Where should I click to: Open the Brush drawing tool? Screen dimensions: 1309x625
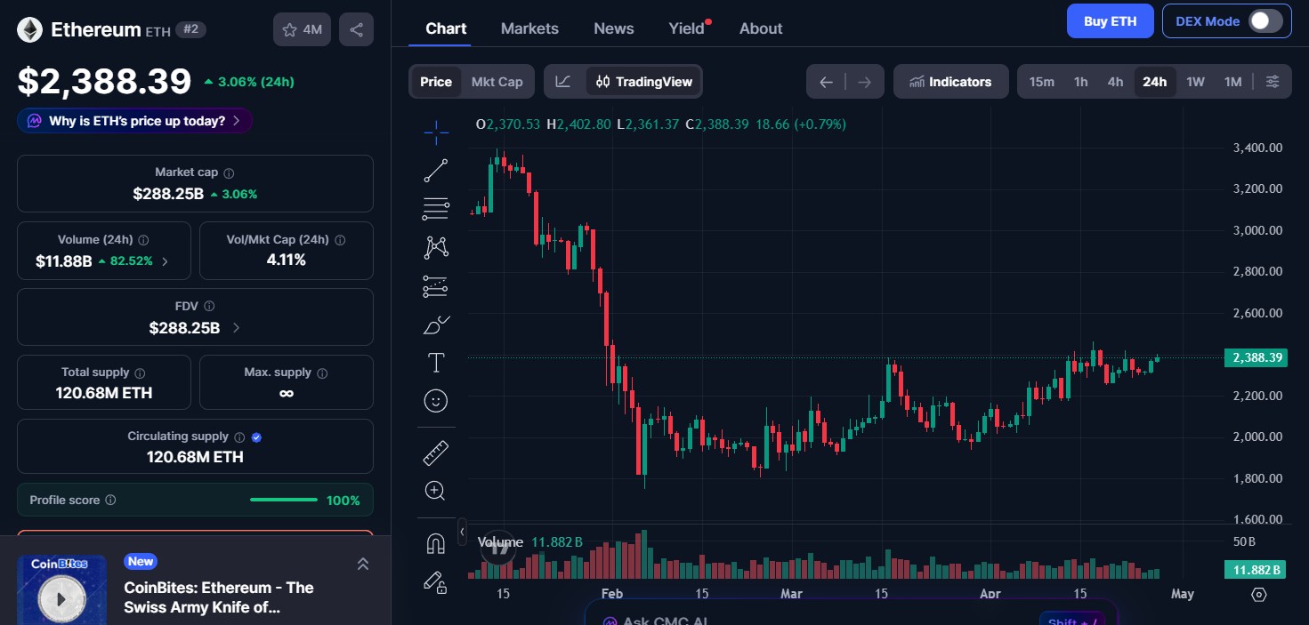(435, 325)
